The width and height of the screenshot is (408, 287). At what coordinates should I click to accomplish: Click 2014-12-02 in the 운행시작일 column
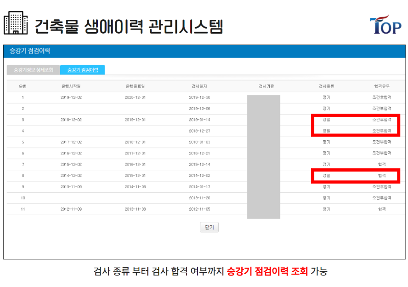coord(71,176)
